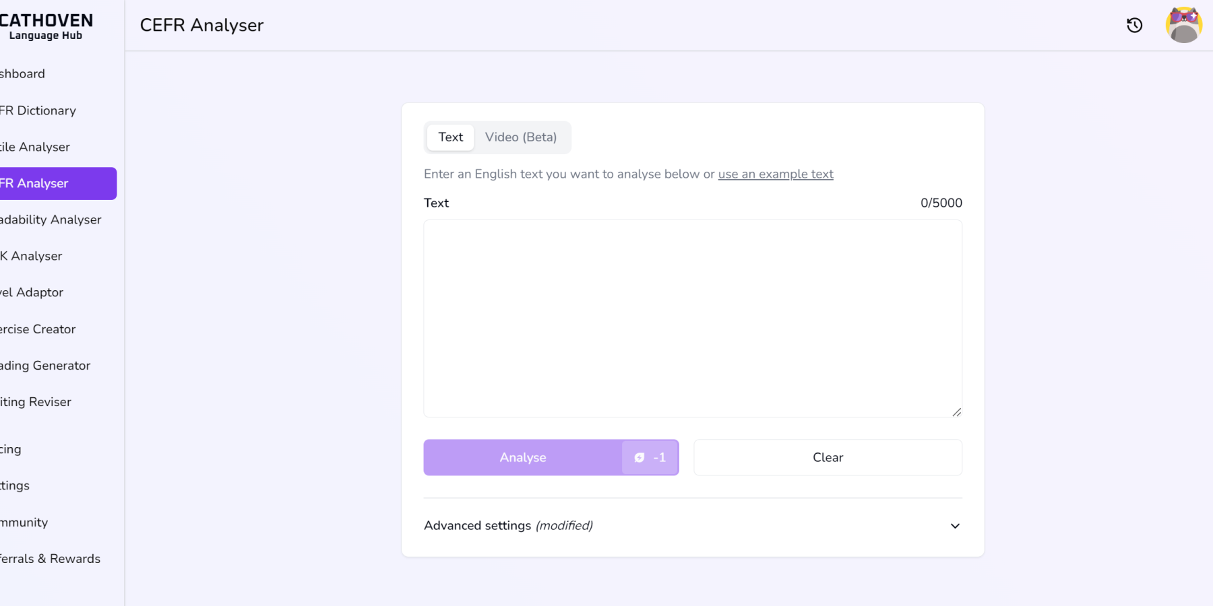This screenshot has height=606, width=1213.
Task: Open Readability Analyser in the sidebar
Action: (51, 220)
